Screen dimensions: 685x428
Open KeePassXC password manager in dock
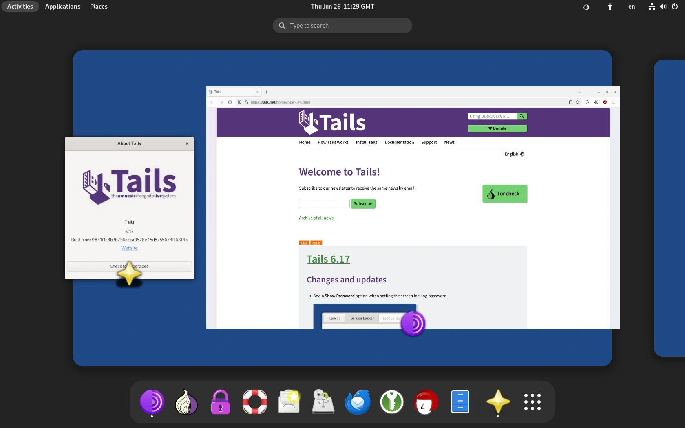pyautogui.click(x=392, y=402)
